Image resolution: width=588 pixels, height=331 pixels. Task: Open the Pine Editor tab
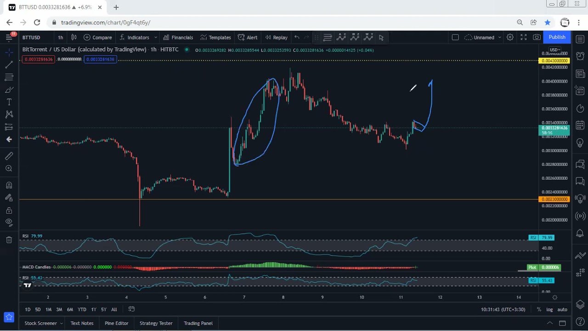[116, 323]
